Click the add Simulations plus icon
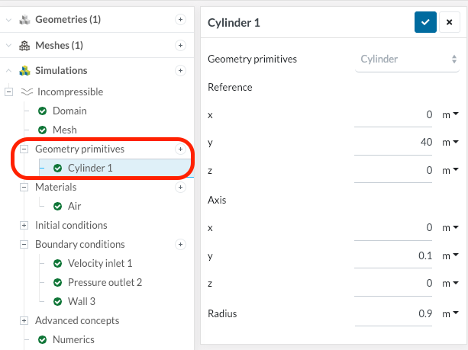The width and height of the screenshot is (468, 350). tap(181, 70)
